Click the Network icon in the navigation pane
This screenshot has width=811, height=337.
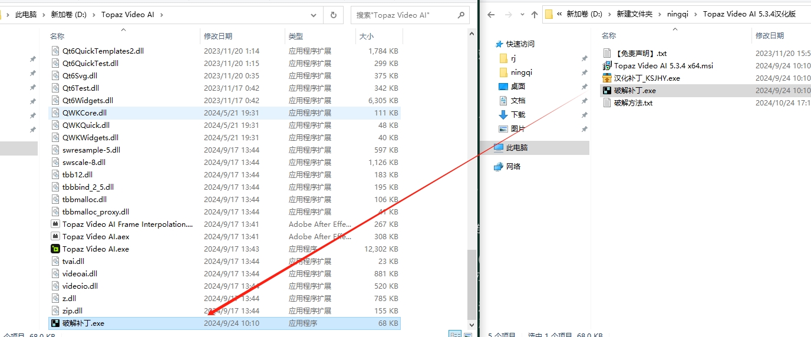[499, 166]
